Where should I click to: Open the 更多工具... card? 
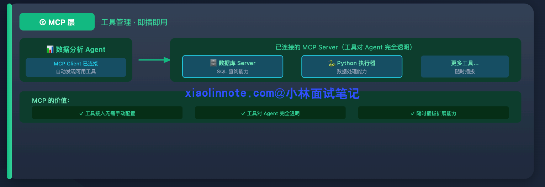click(465, 66)
